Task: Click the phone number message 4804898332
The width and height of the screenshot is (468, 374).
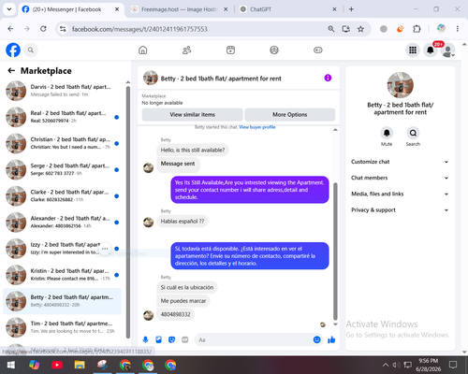Action: point(175,314)
